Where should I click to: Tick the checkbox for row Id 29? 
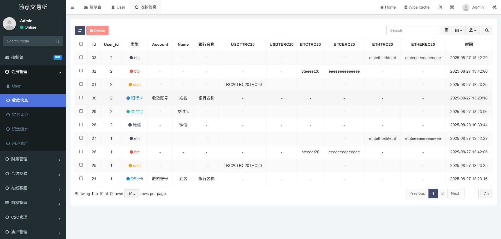point(81,111)
